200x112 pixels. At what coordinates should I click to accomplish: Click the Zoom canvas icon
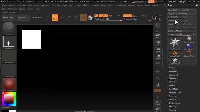click(157, 43)
